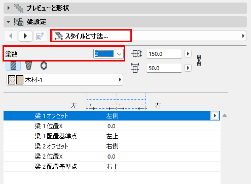The width and height of the screenshot is (251, 184).
Task: Click the 右上 value of 梁 2 配置基準点
Action: point(112,167)
